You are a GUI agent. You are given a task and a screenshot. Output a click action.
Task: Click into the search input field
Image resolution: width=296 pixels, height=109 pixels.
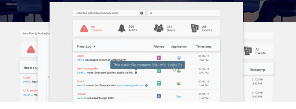pos(184,13)
